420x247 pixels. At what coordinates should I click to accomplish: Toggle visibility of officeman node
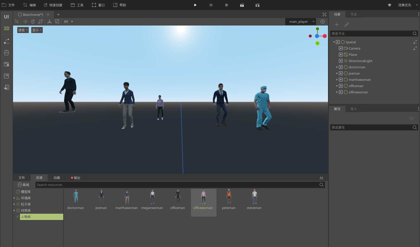[x=341, y=86]
